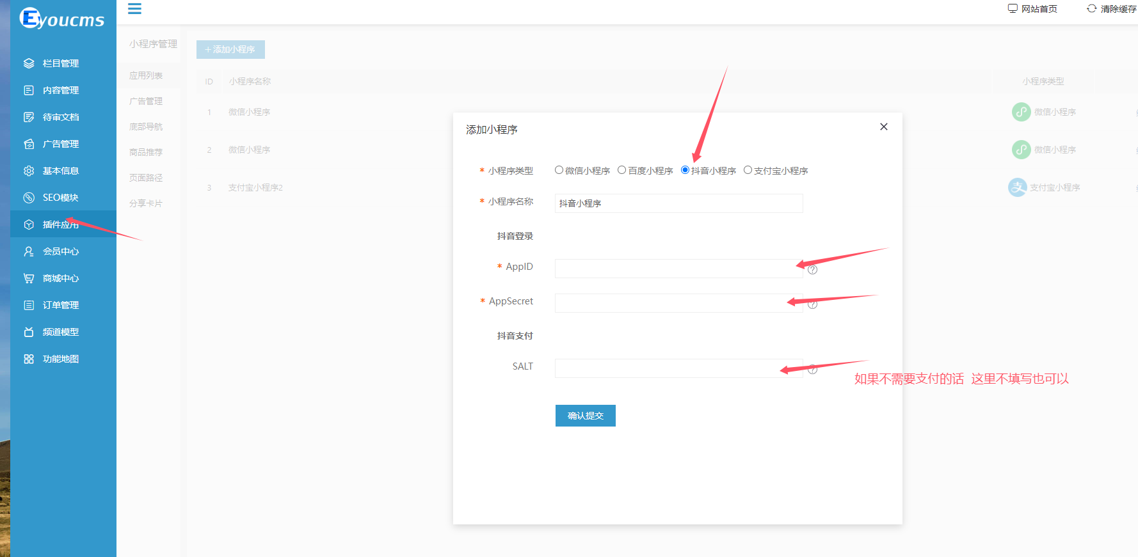Select the 百度小程序 radio option
1138x557 pixels.
click(x=621, y=170)
